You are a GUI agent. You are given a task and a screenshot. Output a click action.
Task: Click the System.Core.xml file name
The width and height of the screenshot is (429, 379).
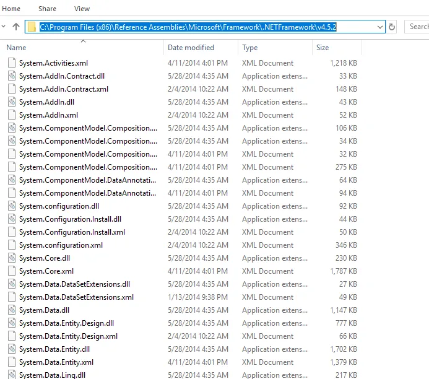coord(46,271)
